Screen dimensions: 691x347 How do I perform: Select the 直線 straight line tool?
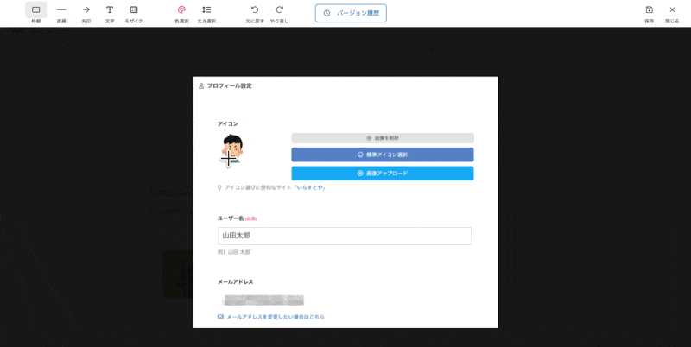(x=61, y=13)
